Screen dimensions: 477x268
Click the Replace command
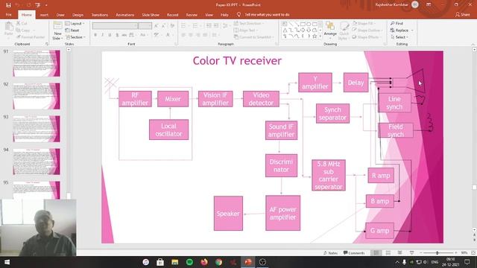coord(402,31)
